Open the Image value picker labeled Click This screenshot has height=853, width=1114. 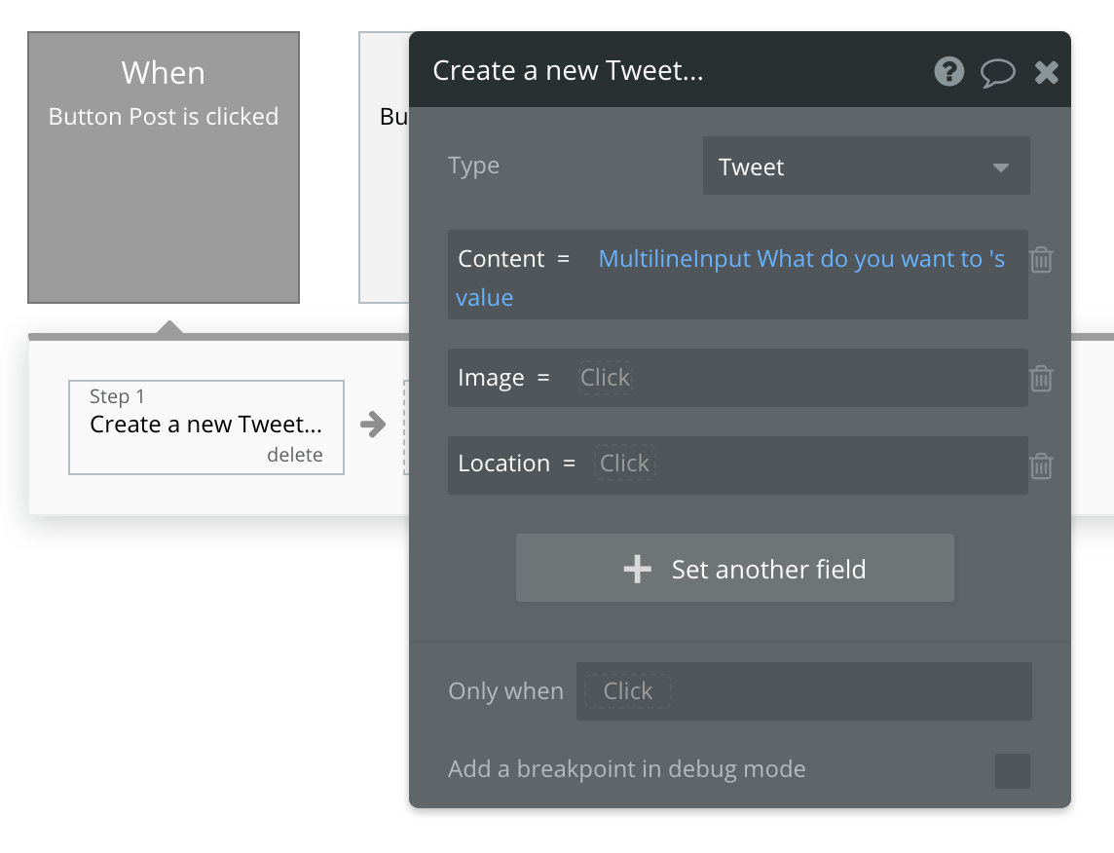pyautogui.click(x=605, y=378)
